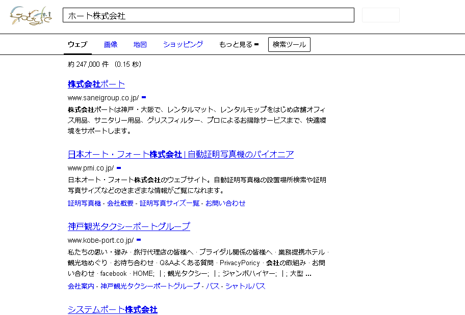Follow the シャトルバス sitelink

point(245,286)
